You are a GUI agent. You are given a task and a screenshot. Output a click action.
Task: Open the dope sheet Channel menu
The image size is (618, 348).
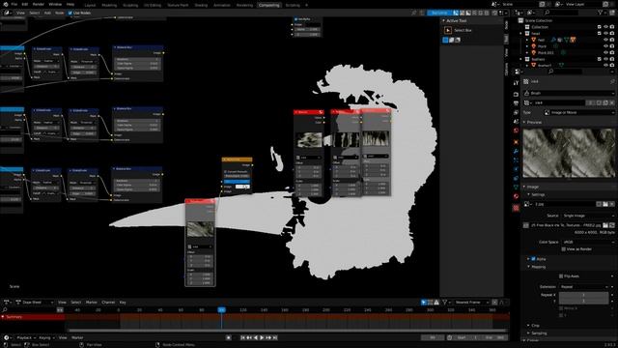pos(108,303)
